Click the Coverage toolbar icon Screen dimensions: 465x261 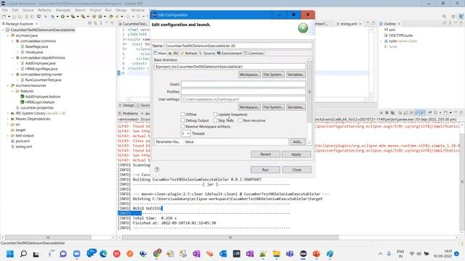tap(73, 17)
